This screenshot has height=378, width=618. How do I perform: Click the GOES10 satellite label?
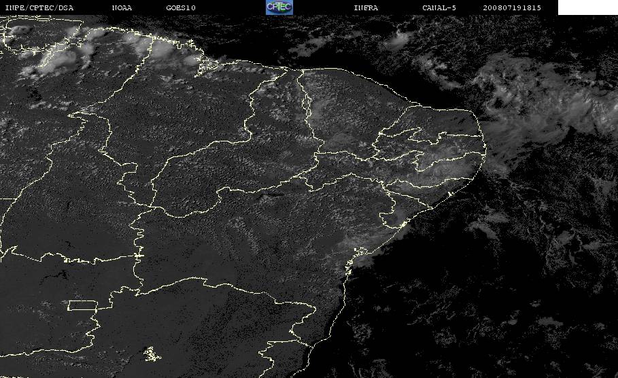(x=181, y=7)
